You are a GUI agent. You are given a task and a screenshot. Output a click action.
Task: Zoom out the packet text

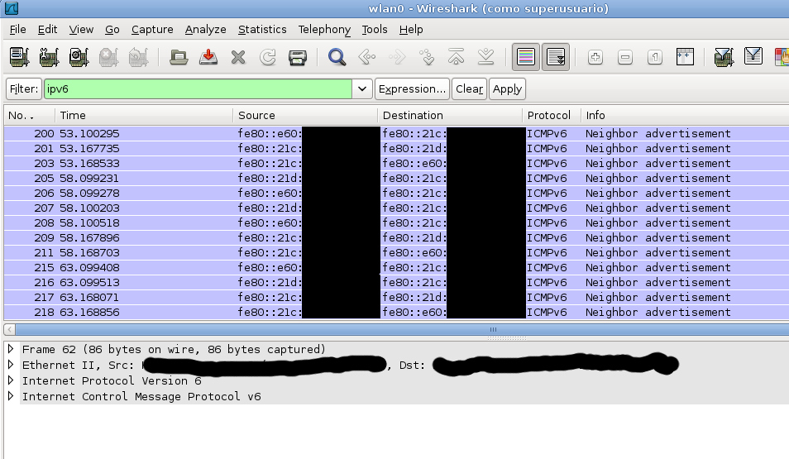coord(625,57)
